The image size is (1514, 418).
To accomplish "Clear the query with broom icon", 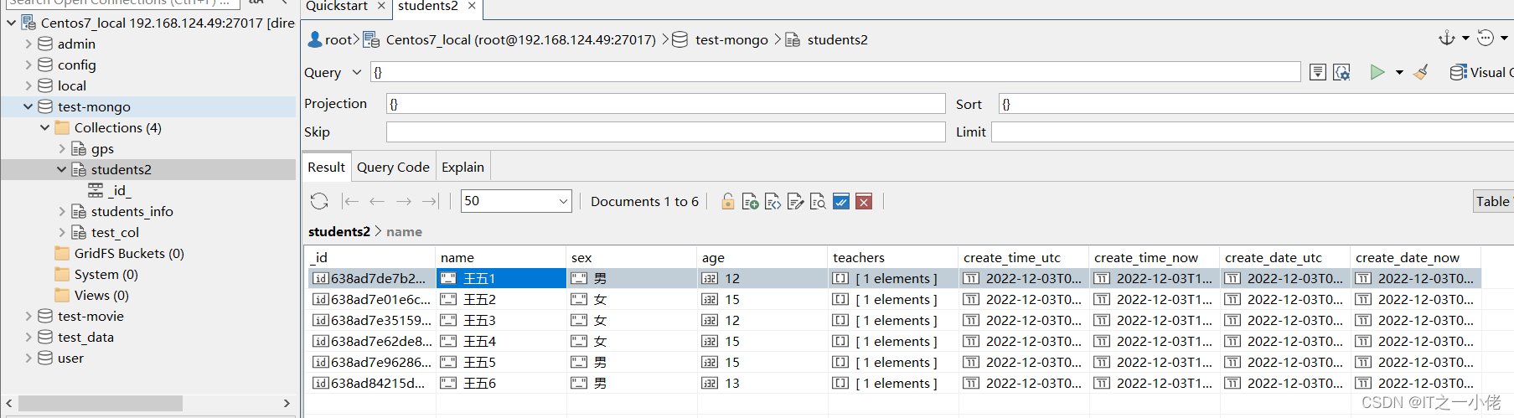I will click(x=1421, y=72).
